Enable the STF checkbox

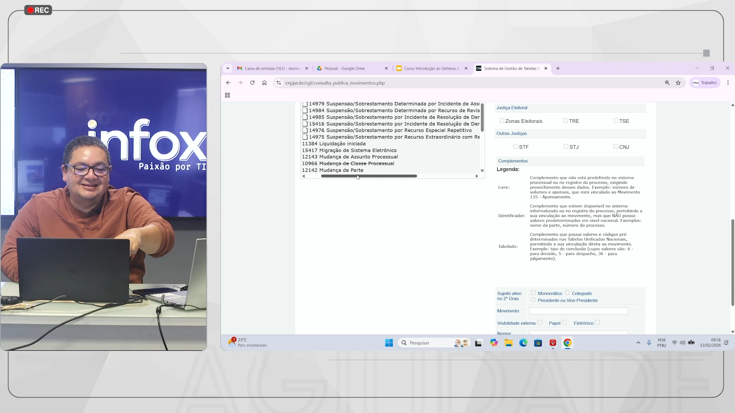tap(516, 146)
